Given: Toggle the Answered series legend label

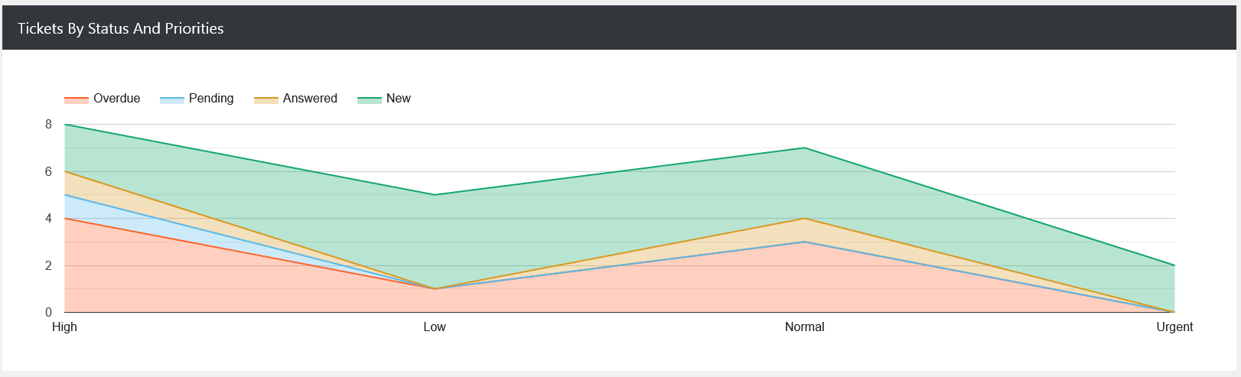Looking at the screenshot, I should [x=310, y=99].
